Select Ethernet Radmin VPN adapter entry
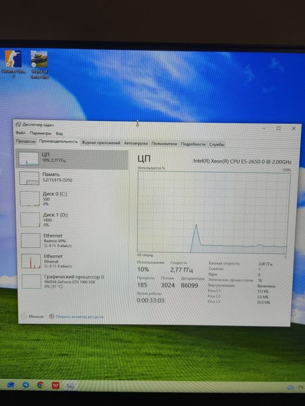The height and width of the screenshot is (406, 305). pos(73,240)
